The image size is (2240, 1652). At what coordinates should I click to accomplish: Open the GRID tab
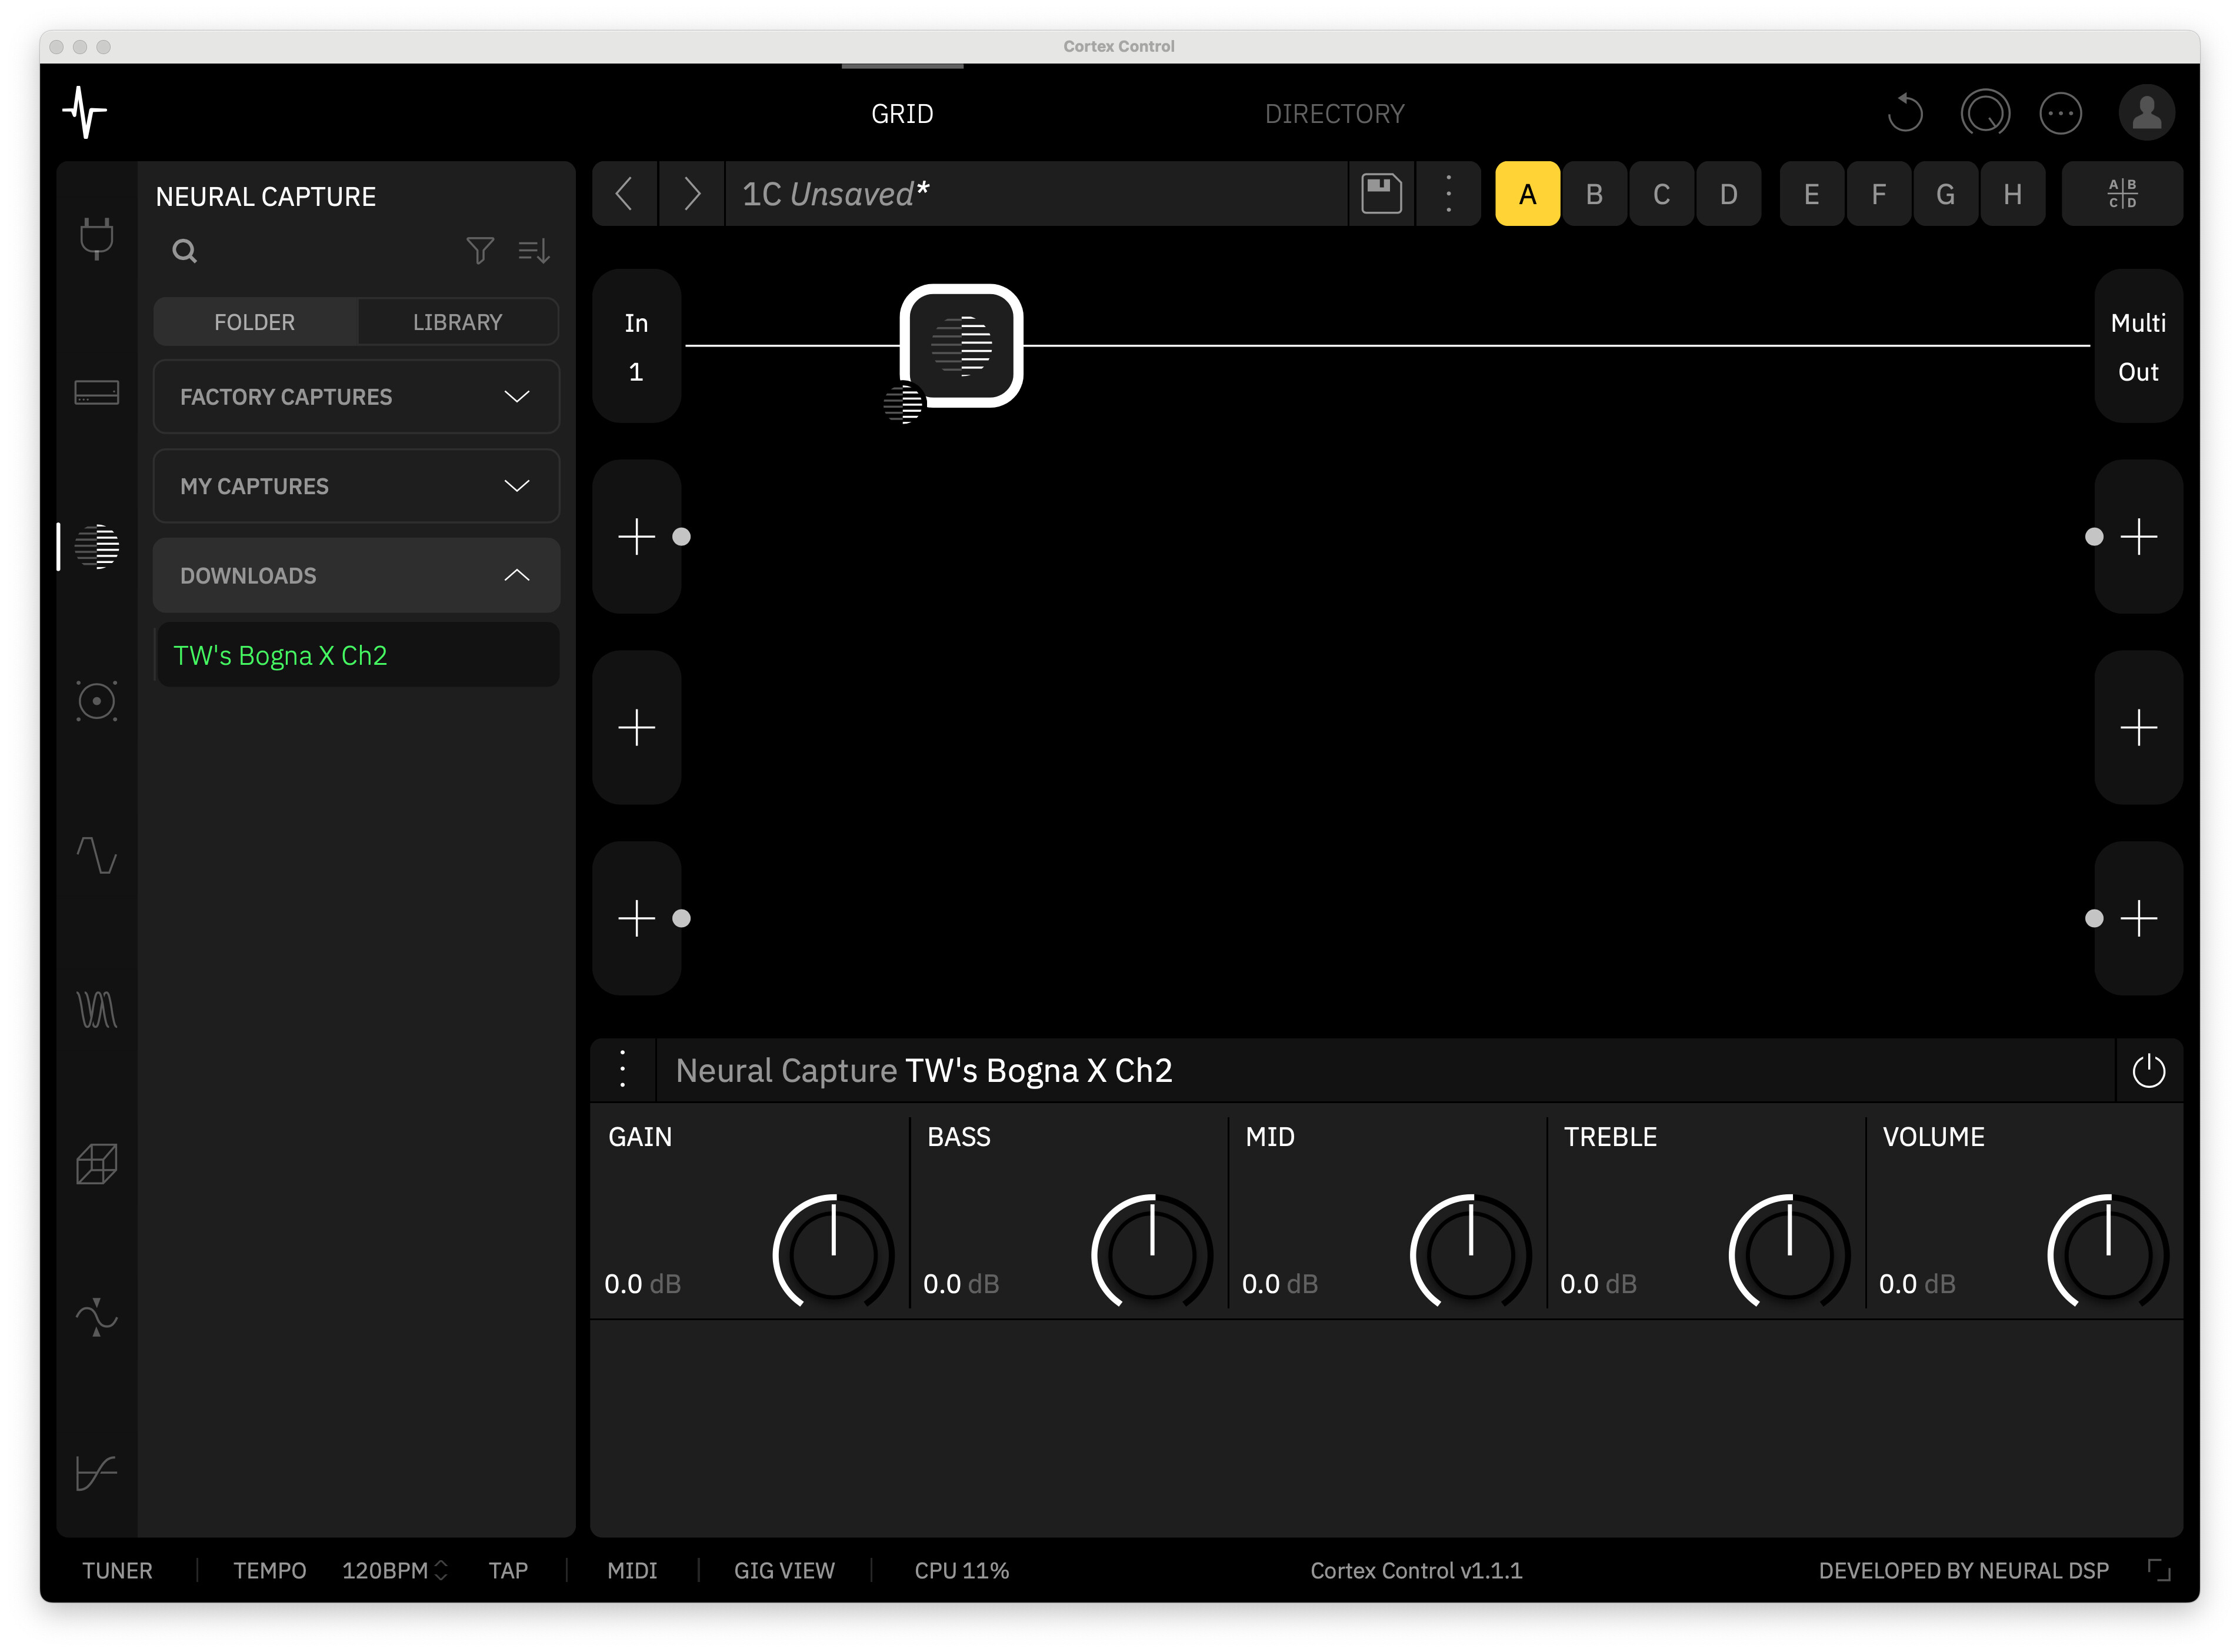[x=902, y=114]
